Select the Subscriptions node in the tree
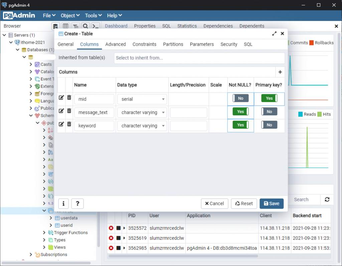The height and width of the screenshot is (266, 342). tap(54, 254)
